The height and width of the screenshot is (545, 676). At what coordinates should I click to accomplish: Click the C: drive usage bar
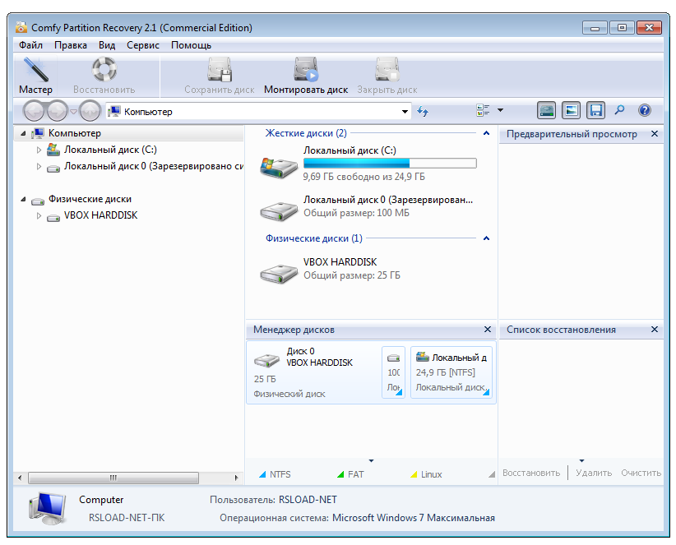click(x=390, y=164)
